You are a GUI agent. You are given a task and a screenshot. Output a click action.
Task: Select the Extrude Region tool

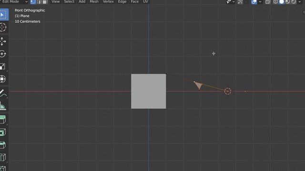3,120
